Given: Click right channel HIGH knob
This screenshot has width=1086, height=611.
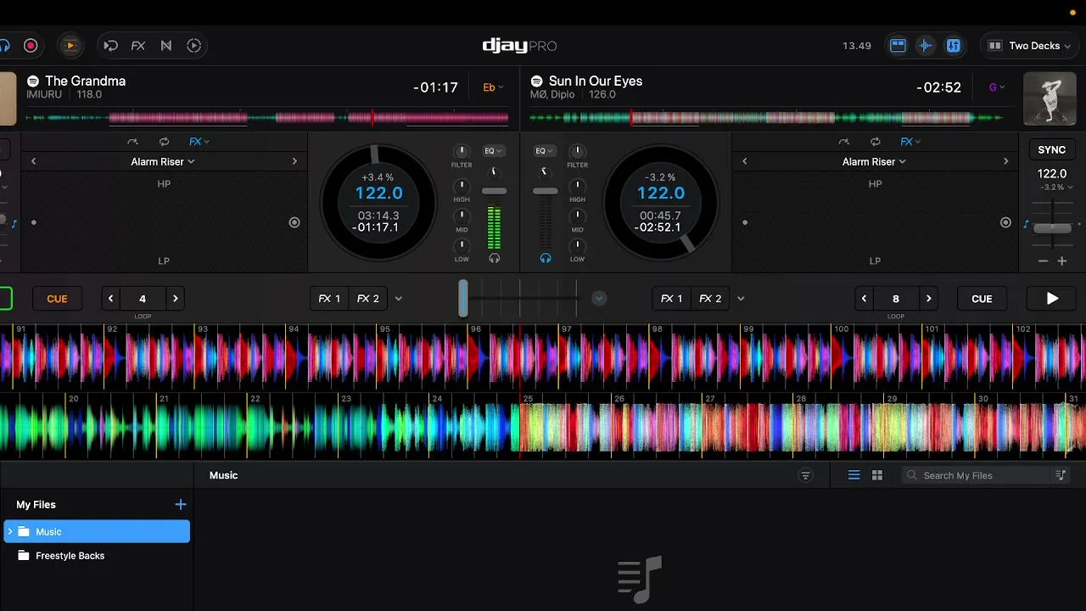Looking at the screenshot, I should pos(577,187).
